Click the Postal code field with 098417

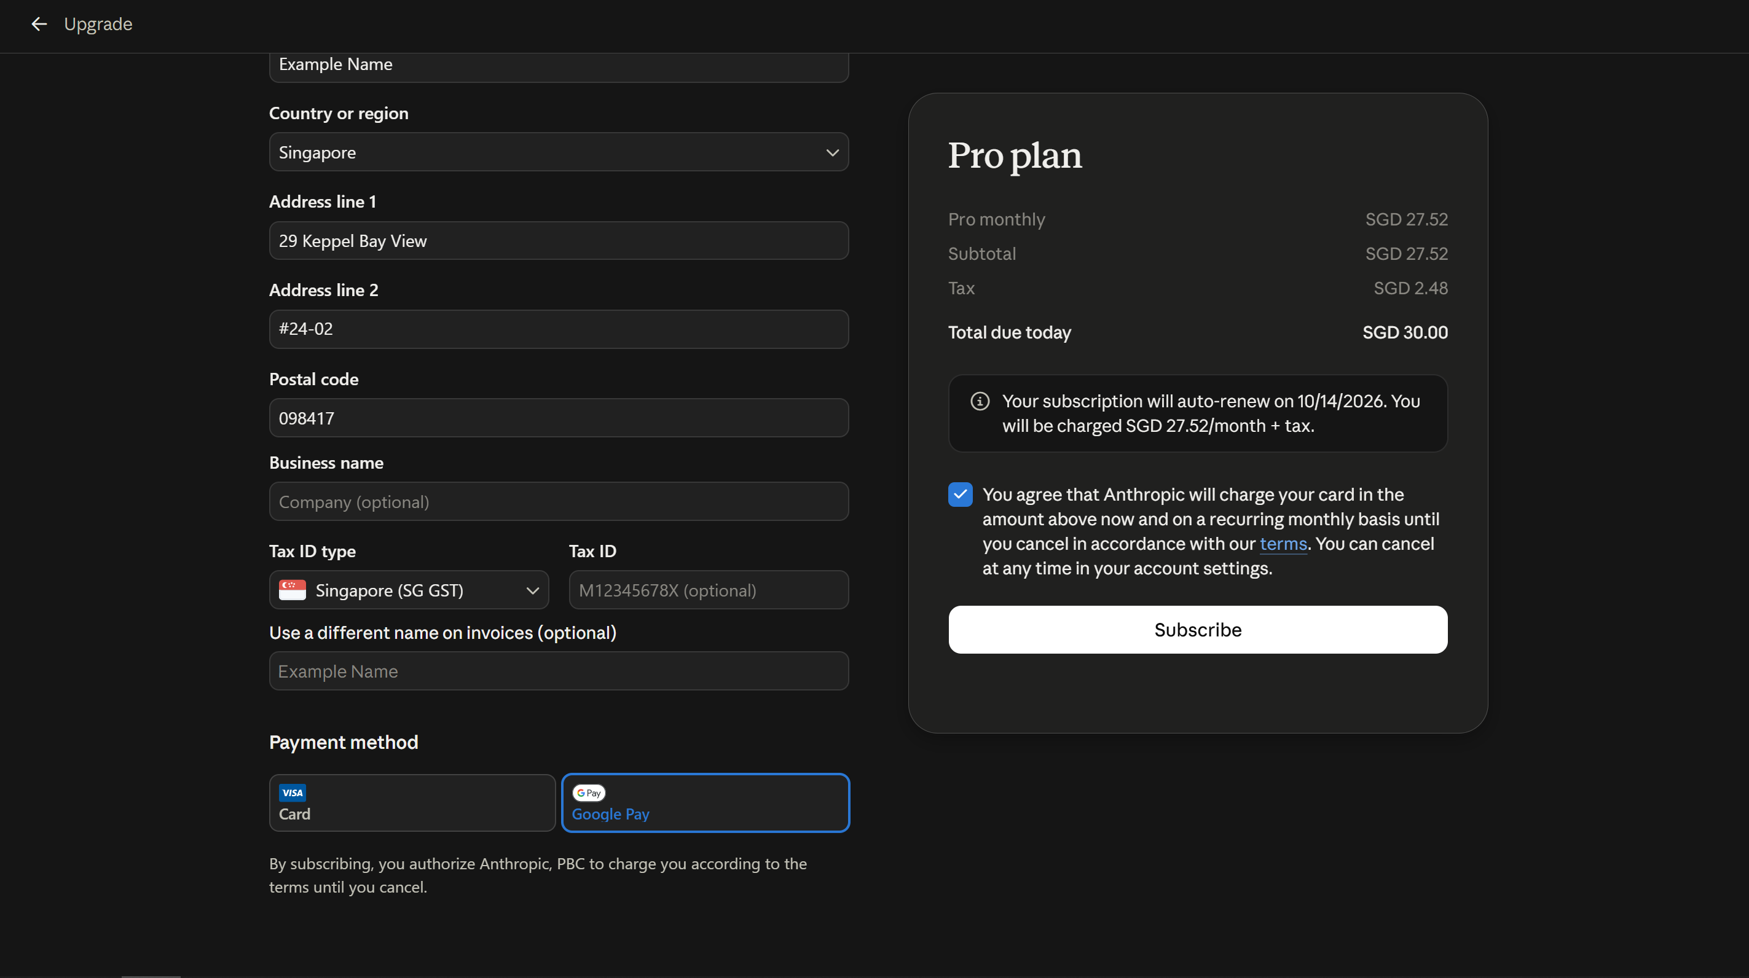tap(559, 417)
